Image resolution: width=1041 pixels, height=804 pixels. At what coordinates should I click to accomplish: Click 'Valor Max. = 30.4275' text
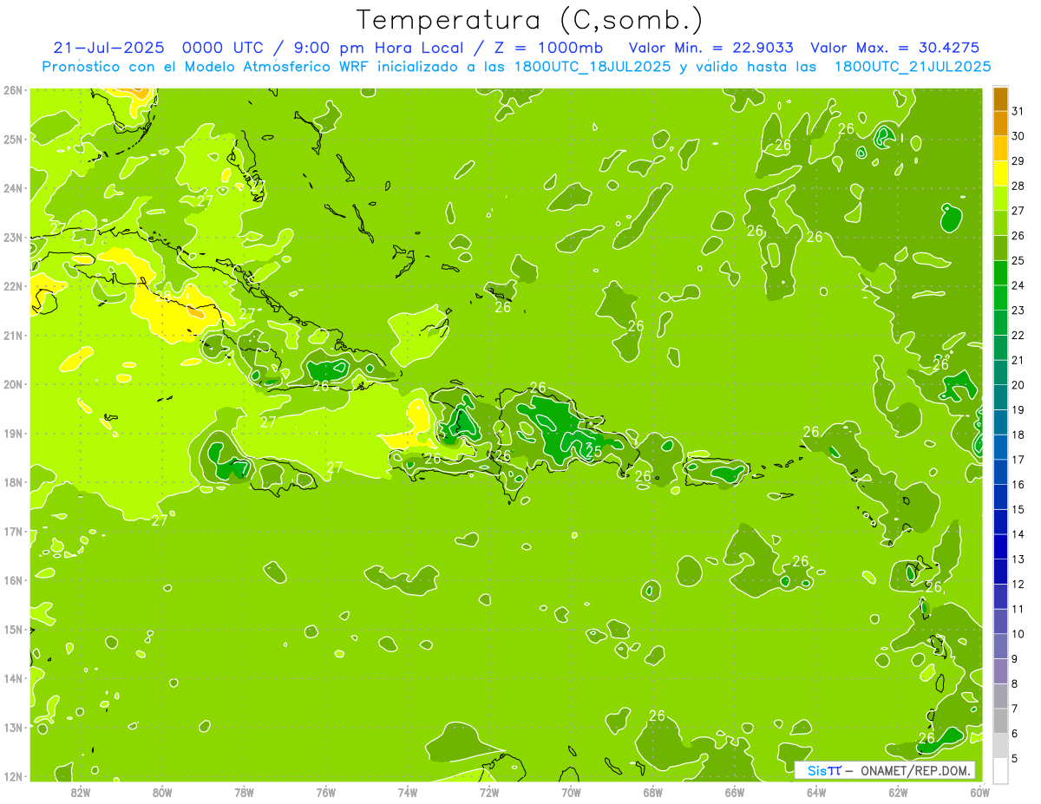[894, 48]
